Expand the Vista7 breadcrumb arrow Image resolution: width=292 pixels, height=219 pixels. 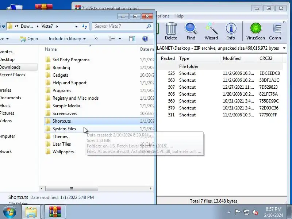(57, 26)
